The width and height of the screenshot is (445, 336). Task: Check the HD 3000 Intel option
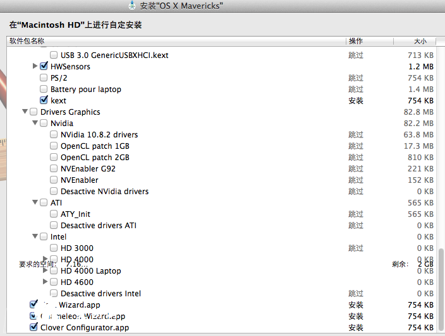click(54, 248)
